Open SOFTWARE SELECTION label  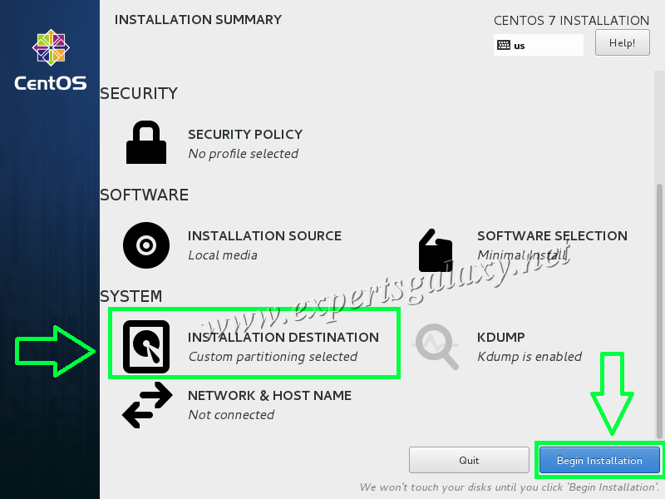pyautogui.click(x=552, y=236)
